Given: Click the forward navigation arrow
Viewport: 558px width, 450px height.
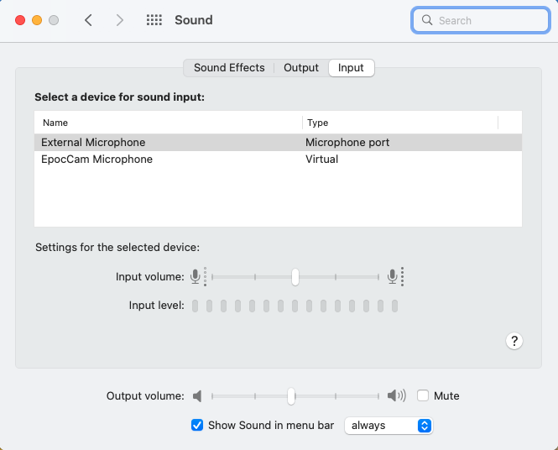Looking at the screenshot, I should pos(120,20).
